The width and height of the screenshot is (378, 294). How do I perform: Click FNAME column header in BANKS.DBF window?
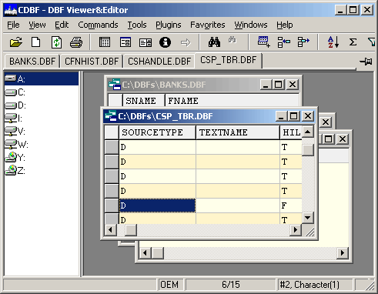pos(232,101)
